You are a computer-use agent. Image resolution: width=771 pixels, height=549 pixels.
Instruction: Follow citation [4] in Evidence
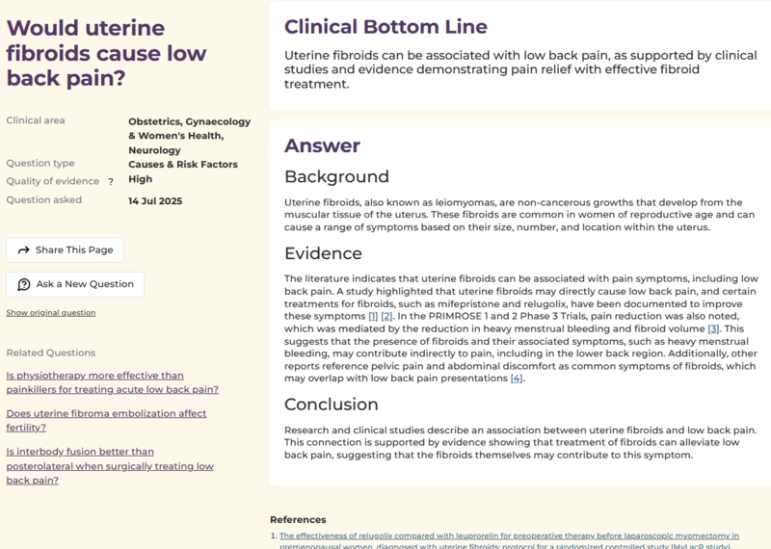[517, 379]
